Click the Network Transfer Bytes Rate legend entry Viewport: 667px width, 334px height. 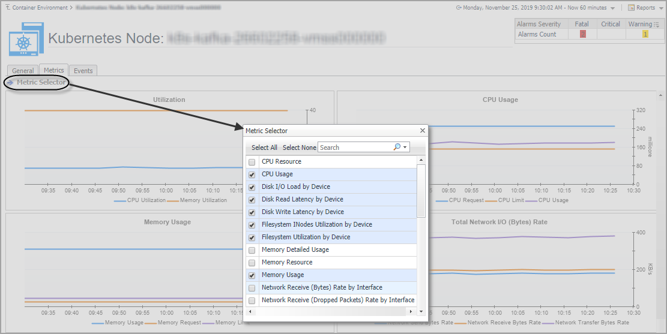point(586,323)
